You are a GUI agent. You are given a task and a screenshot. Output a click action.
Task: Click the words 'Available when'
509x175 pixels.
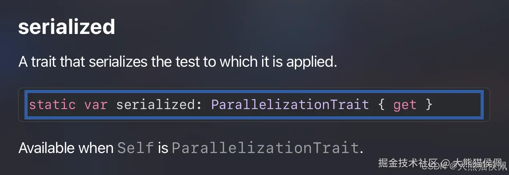point(66,148)
